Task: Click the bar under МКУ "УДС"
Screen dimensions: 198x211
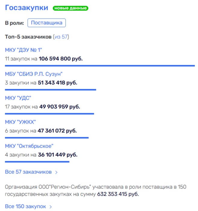Action: pos(49,114)
